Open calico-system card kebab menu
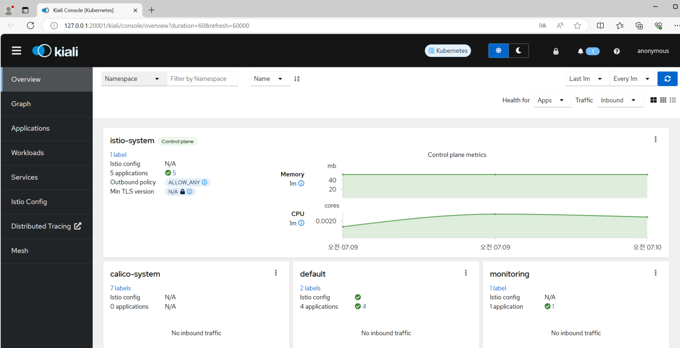Viewport: 680px width, 348px height. (276, 273)
